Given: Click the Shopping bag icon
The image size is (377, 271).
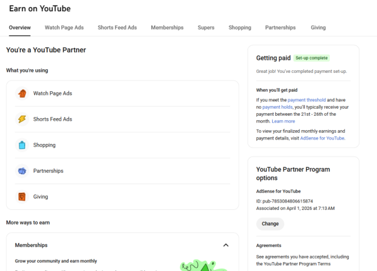Looking at the screenshot, I should (x=22, y=145).
